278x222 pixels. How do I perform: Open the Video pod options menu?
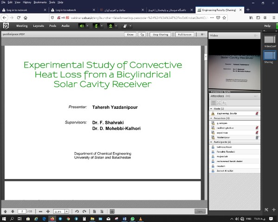(256, 36)
